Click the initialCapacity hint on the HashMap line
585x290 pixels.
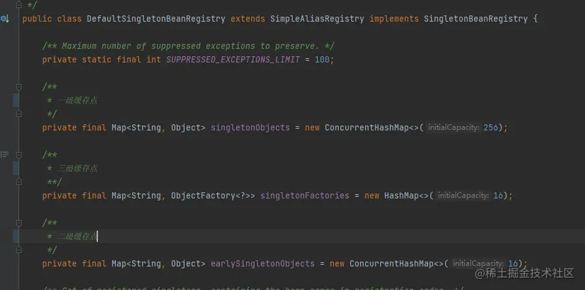[464, 195]
